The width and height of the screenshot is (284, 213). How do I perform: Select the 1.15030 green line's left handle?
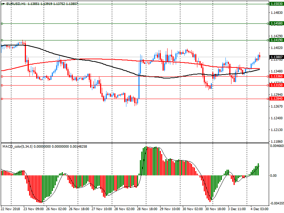tap(2, 4)
